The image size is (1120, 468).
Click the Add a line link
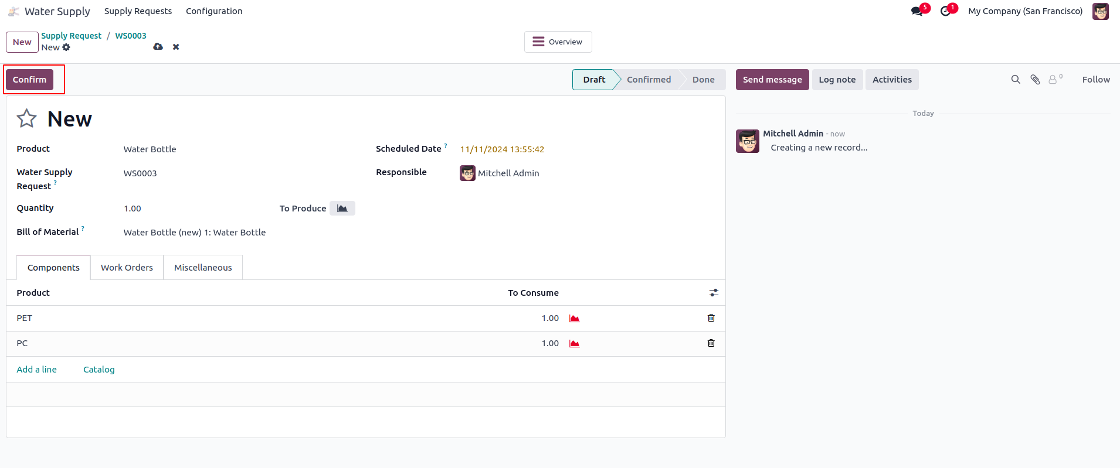(36, 370)
